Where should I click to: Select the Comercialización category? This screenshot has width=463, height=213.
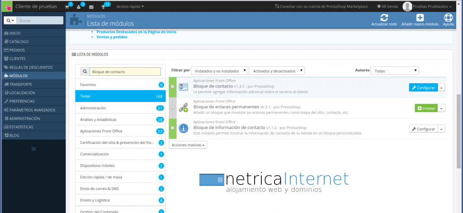click(x=120, y=154)
